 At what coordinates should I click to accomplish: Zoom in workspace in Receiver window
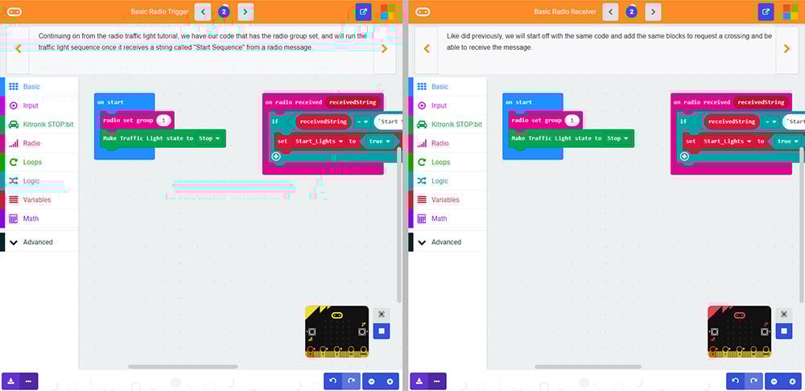click(792, 381)
